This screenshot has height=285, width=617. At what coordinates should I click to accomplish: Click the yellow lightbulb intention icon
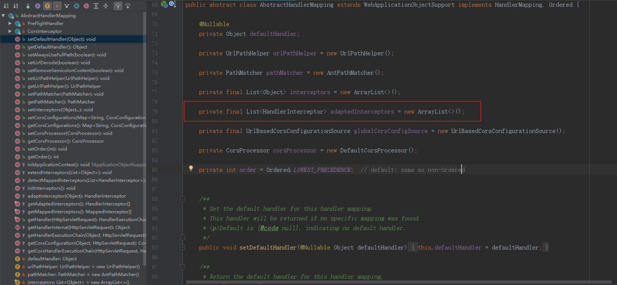[x=191, y=168]
